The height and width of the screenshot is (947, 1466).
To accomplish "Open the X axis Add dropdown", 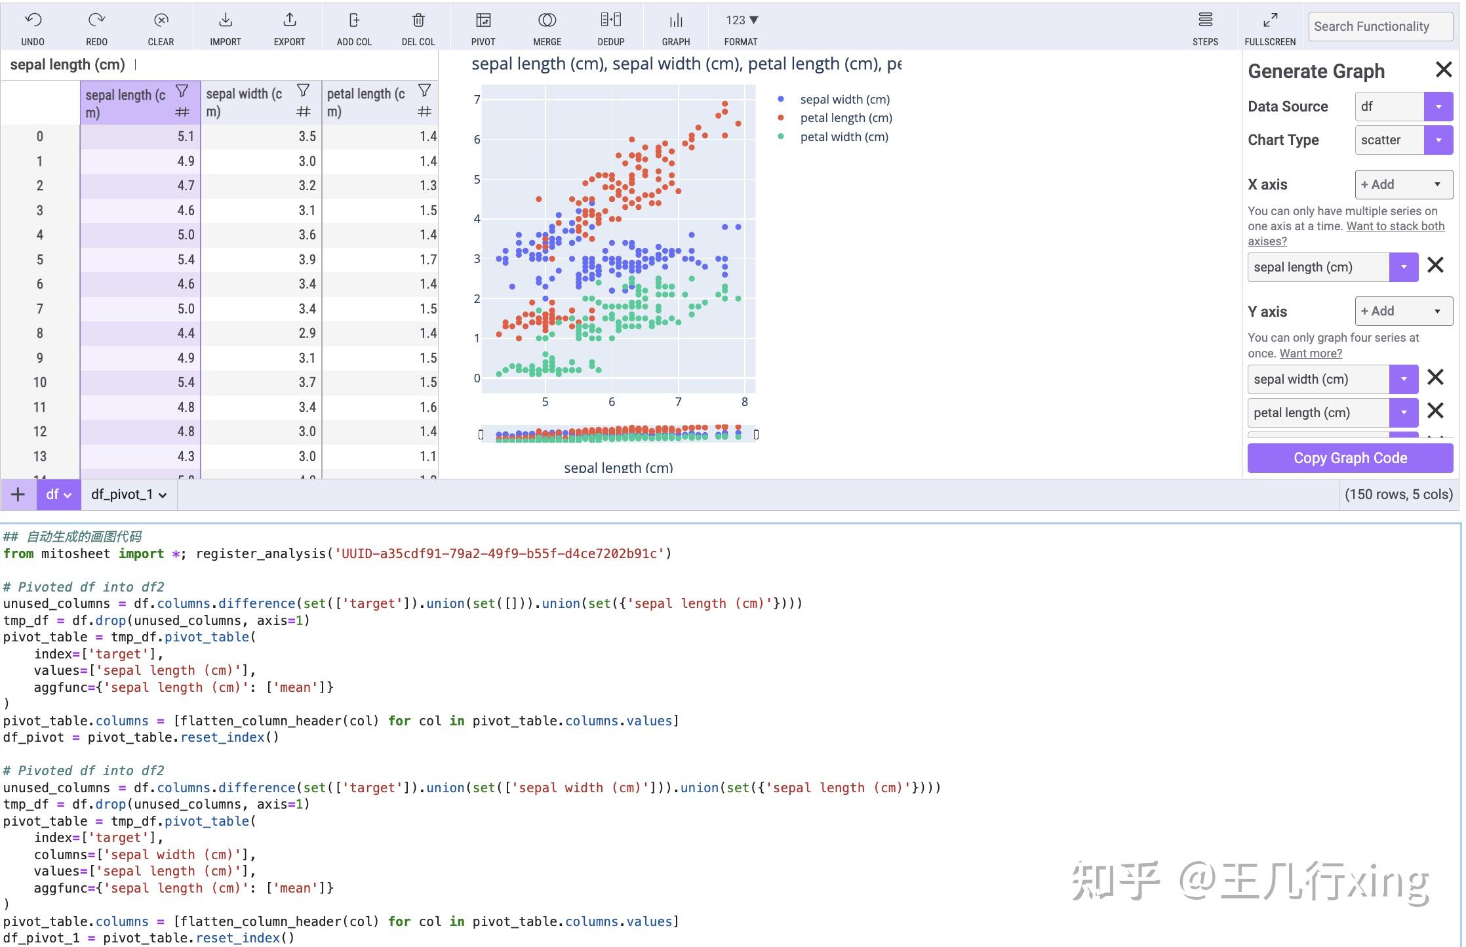I will (x=1403, y=184).
